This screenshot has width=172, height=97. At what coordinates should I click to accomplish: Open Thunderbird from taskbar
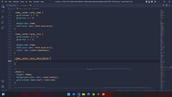pos(74,94)
